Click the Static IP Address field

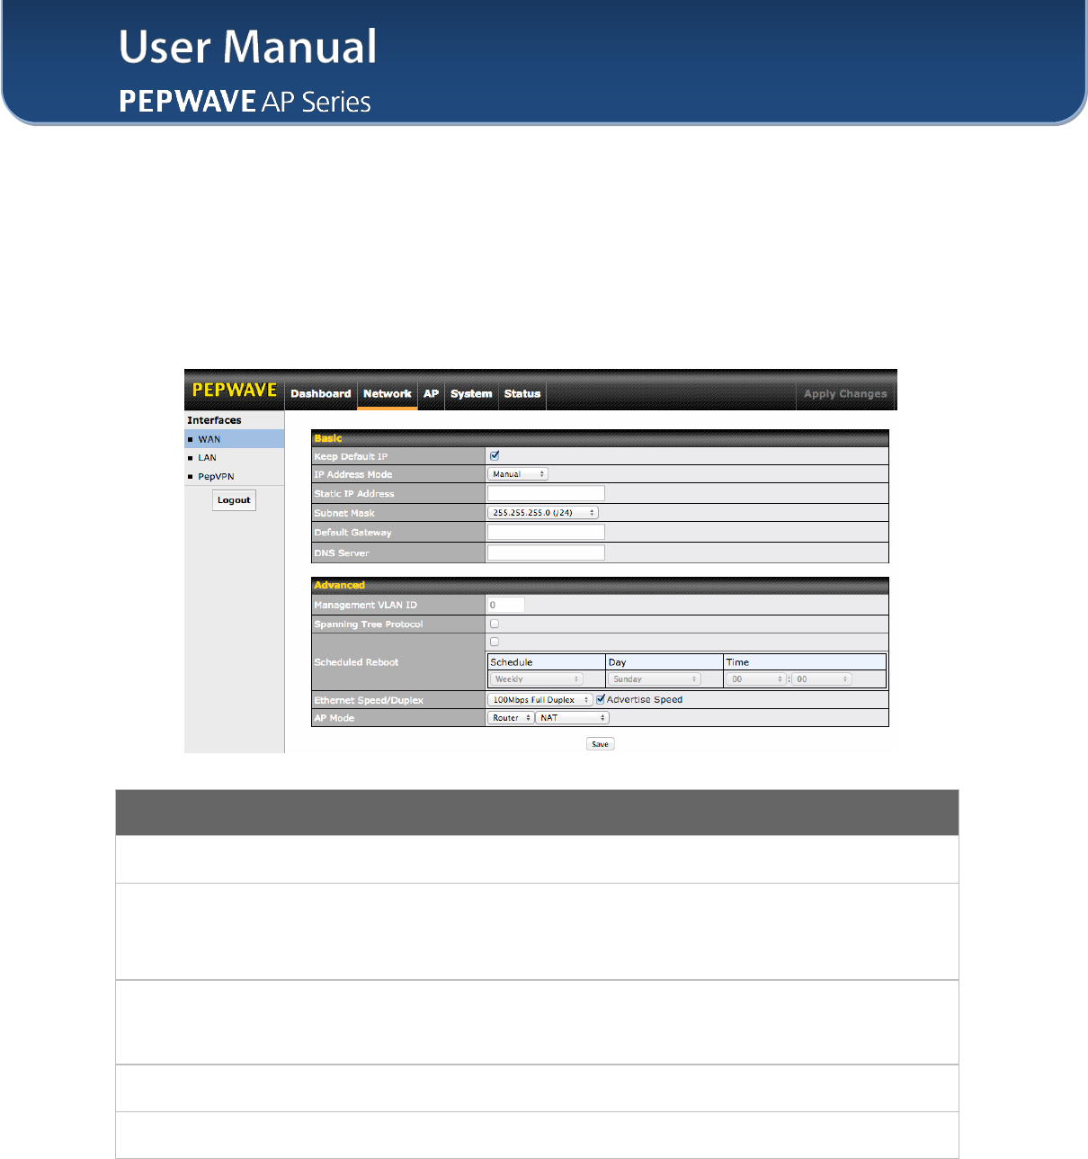(x=546, y=493)
